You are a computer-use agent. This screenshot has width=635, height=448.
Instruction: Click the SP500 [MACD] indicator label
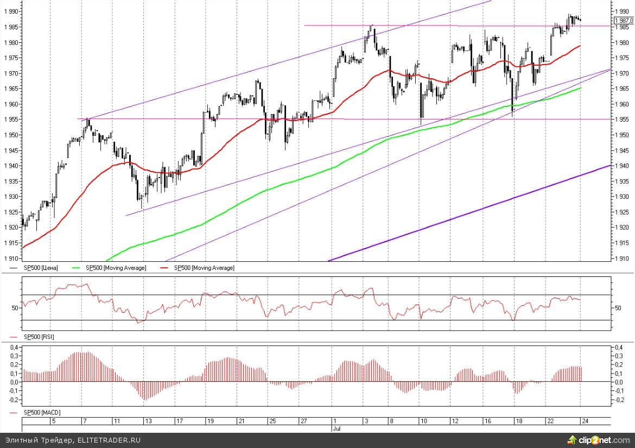coord(41,413)
